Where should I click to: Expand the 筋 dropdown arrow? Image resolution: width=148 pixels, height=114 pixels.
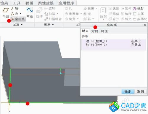pyautogui.click(x=93, y=19)
